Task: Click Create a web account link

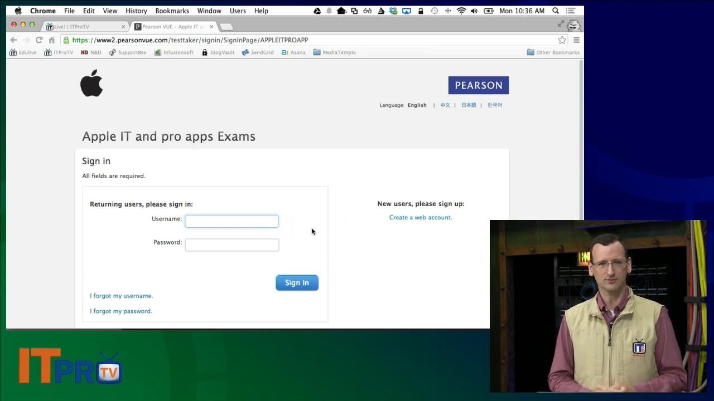Action: 421,218
